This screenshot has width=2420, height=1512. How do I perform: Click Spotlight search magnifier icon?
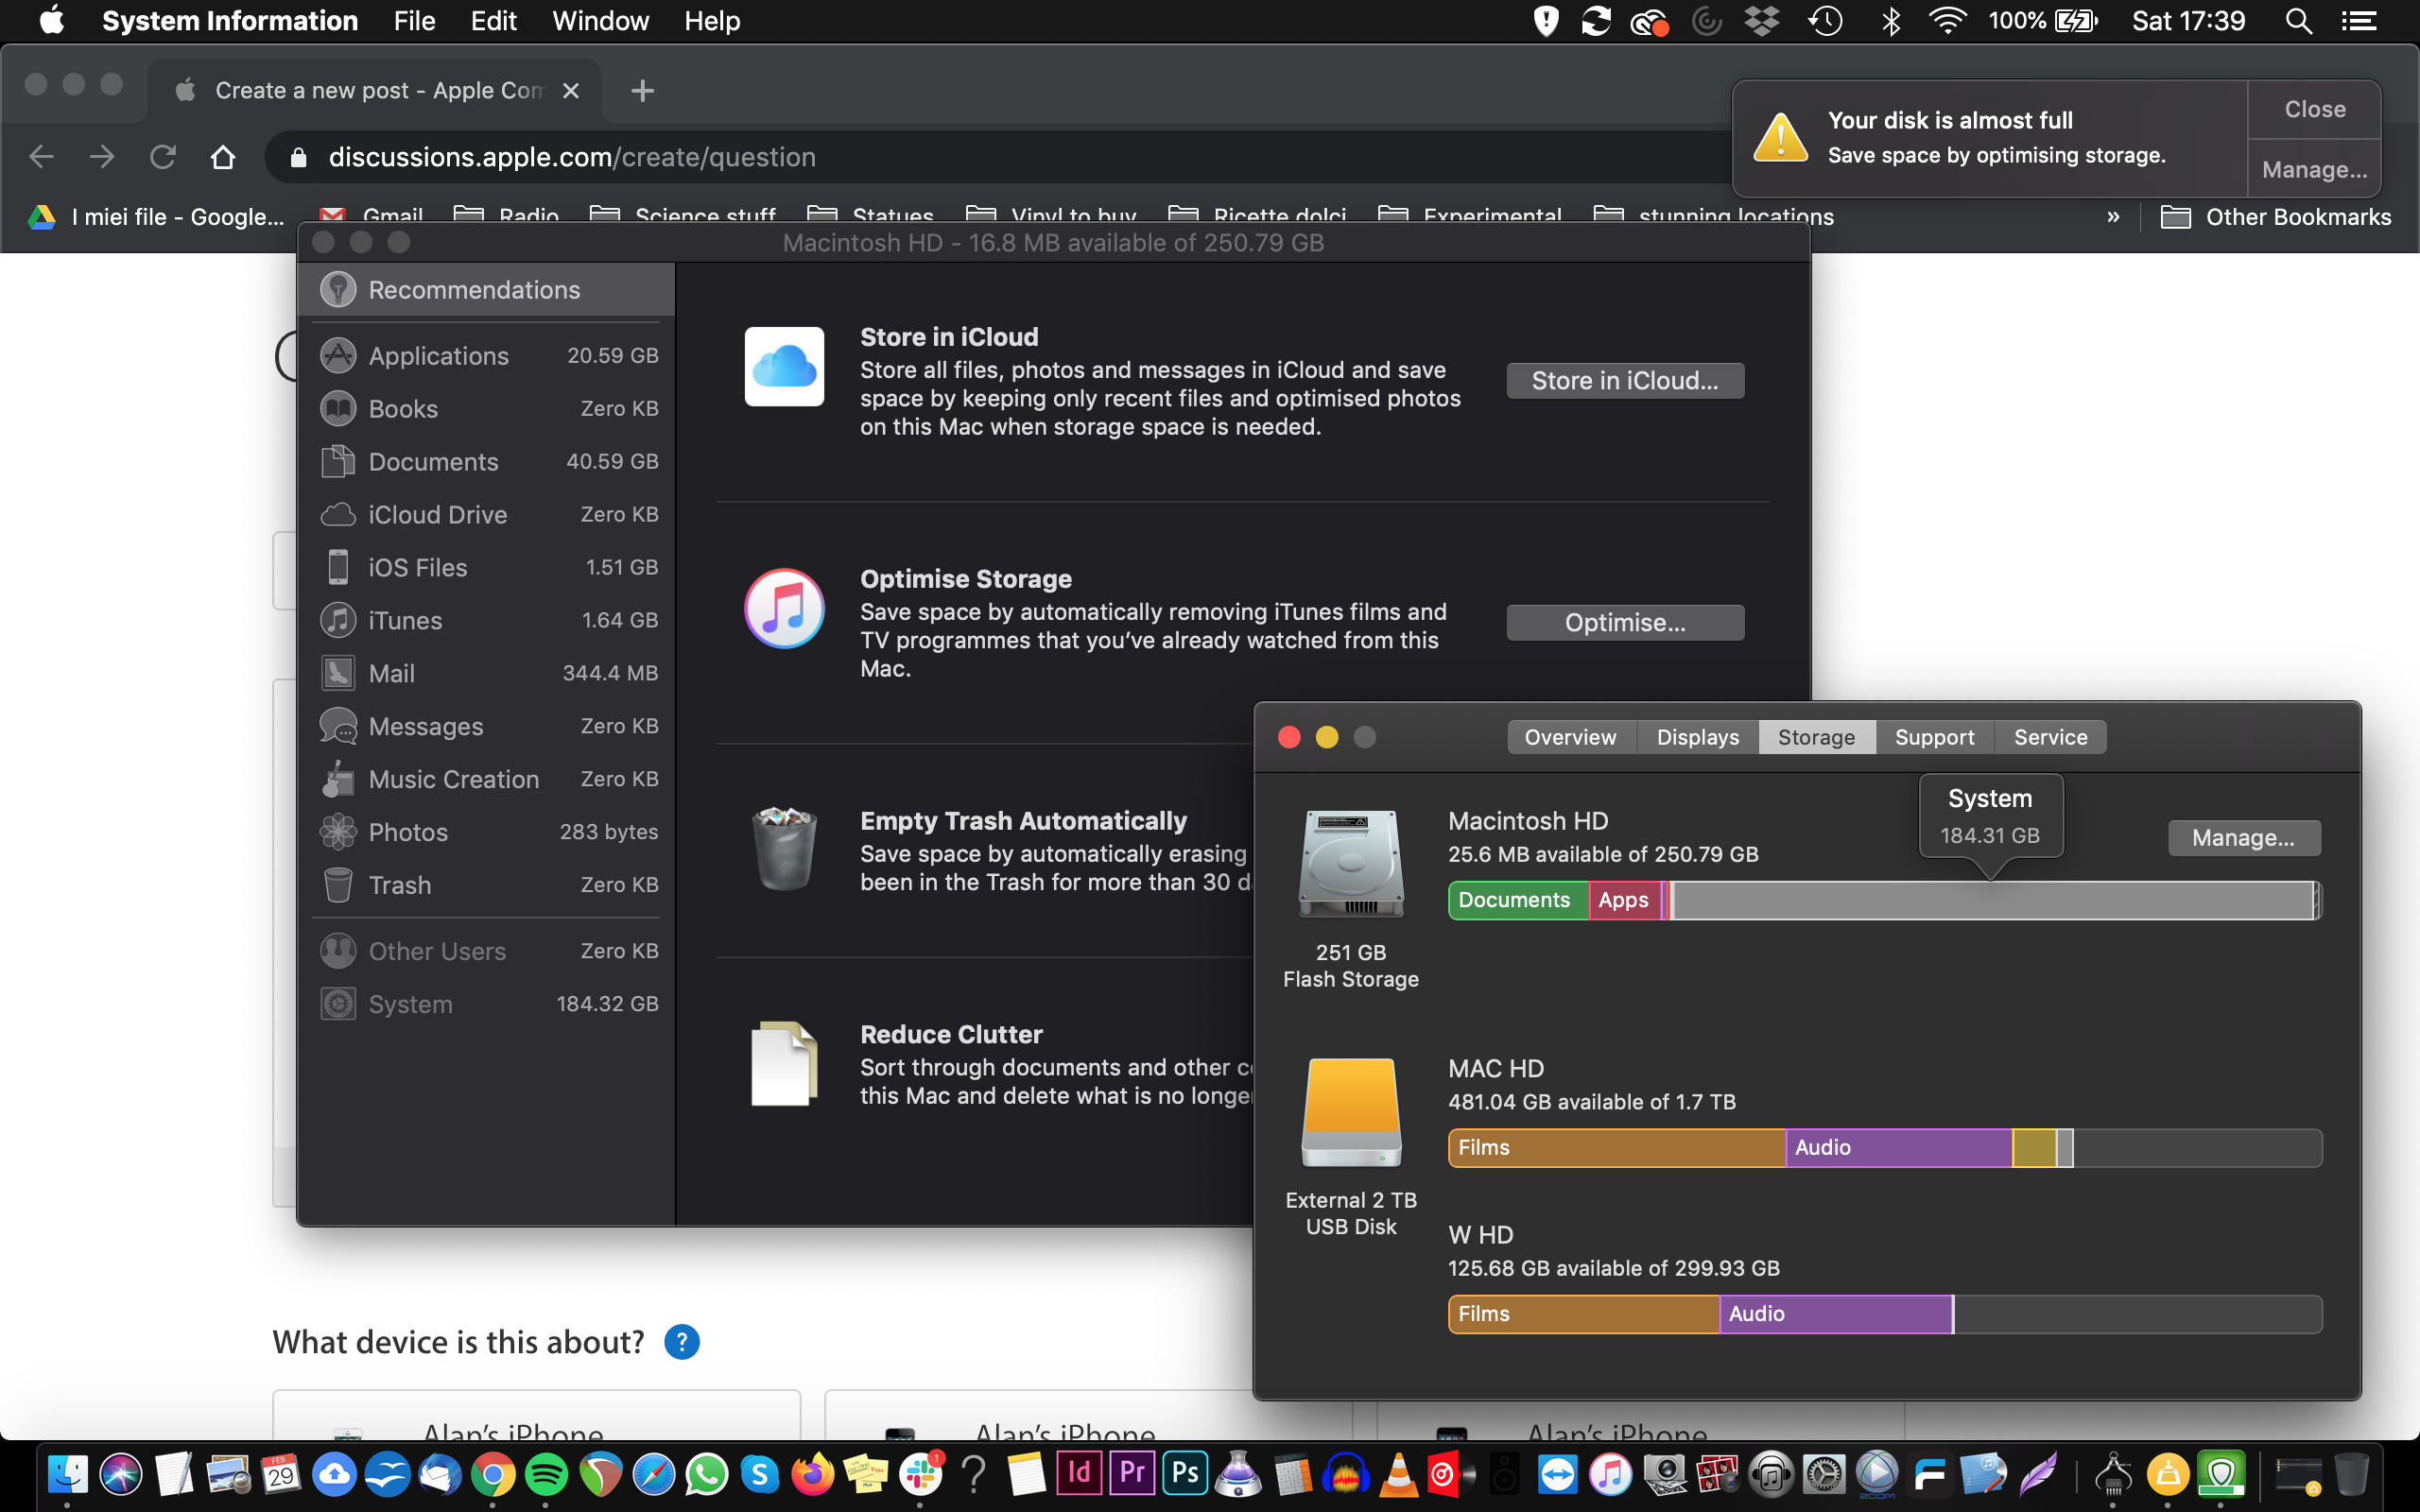click(x=2298, y=21)
